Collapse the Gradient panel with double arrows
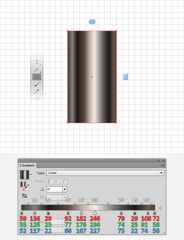 pyautogui.click(x=158, y=161)
